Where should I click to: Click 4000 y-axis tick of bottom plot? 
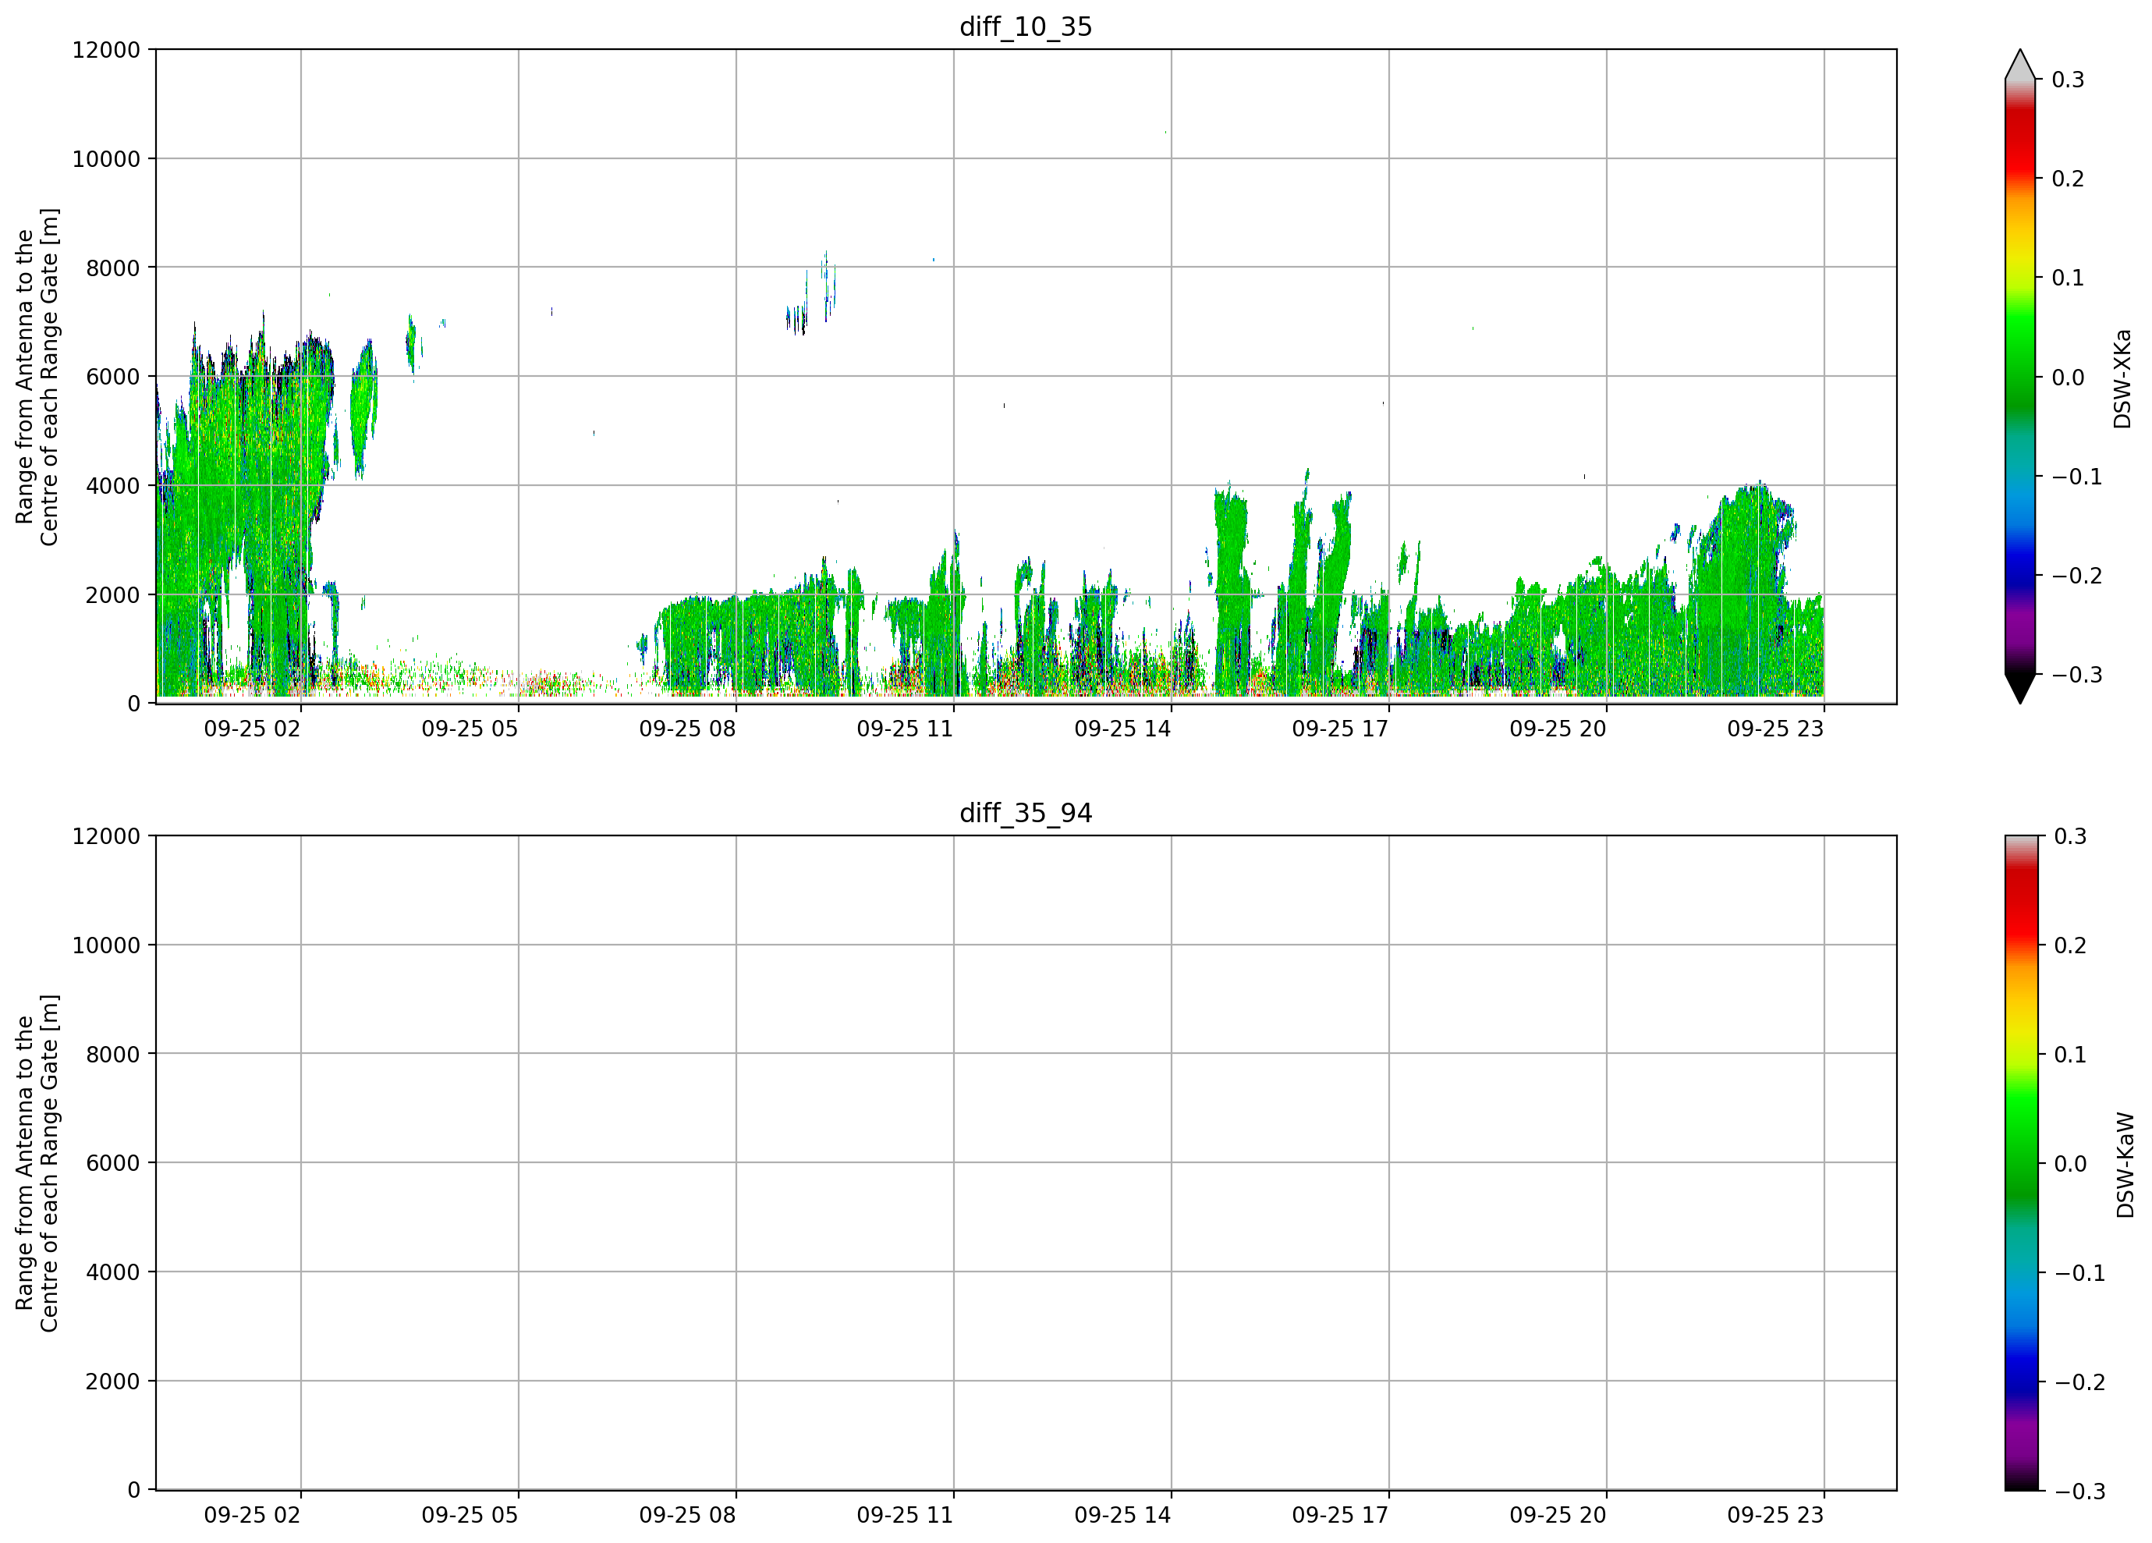[x=113, y=1272]
